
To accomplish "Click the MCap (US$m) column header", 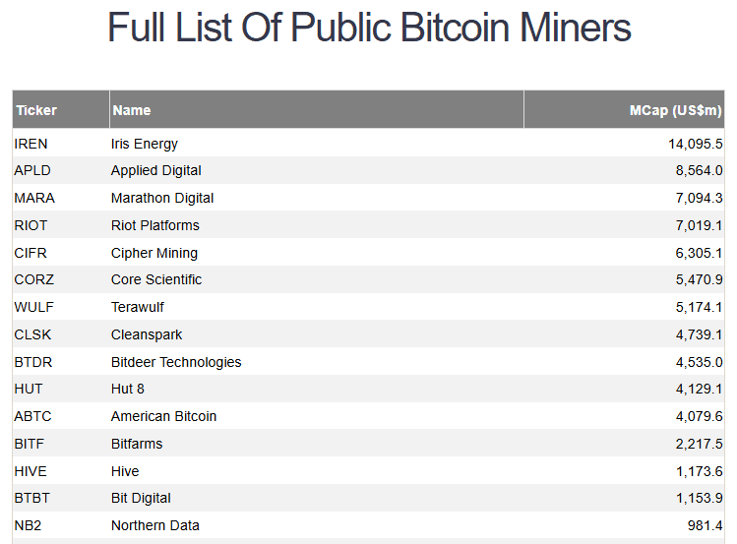I will [676, 110].
